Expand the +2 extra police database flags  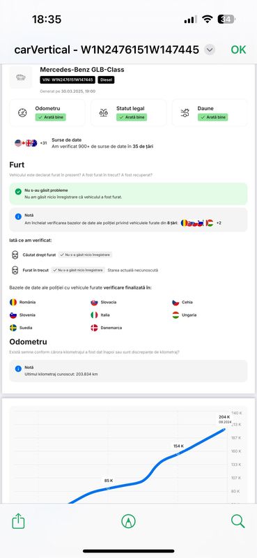tap(219, 223)
